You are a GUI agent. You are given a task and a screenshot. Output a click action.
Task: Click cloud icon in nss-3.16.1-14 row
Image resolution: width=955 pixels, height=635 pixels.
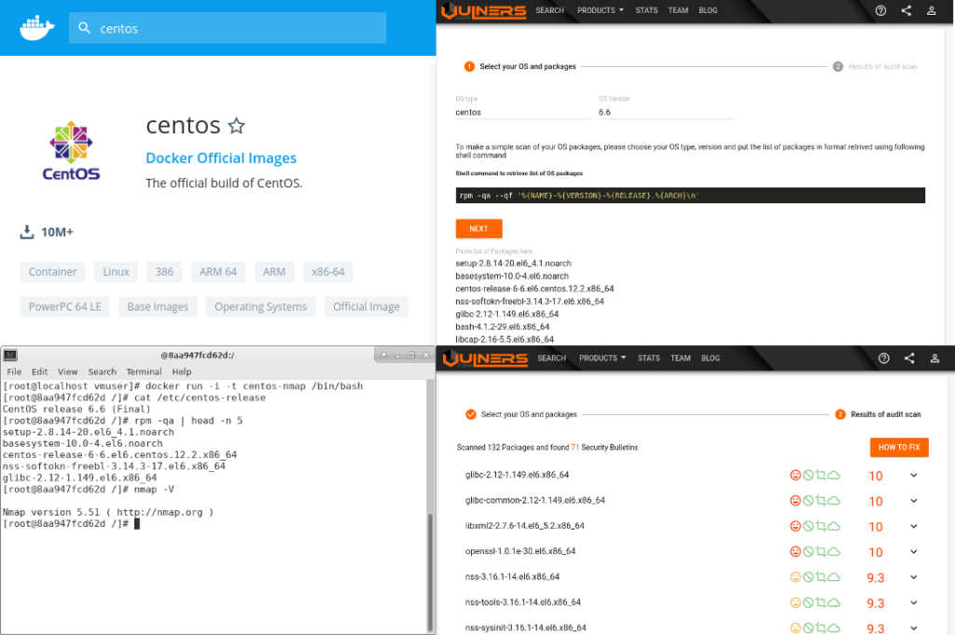[834, 577]
